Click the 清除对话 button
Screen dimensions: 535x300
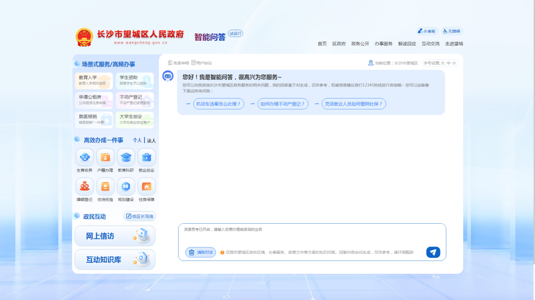coord(201,252)
